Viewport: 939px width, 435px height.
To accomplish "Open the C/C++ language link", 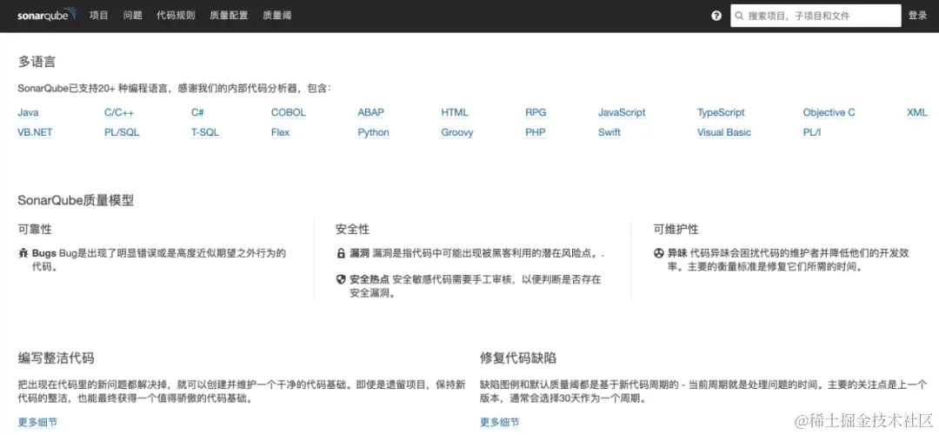I will pos(119,112).
